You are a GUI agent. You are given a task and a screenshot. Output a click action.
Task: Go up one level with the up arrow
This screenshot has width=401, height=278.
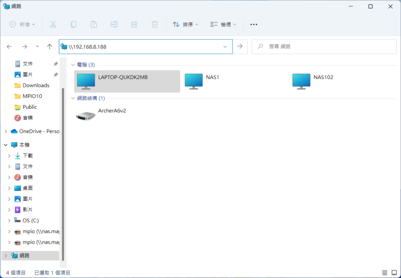click(x=50, y=47)
